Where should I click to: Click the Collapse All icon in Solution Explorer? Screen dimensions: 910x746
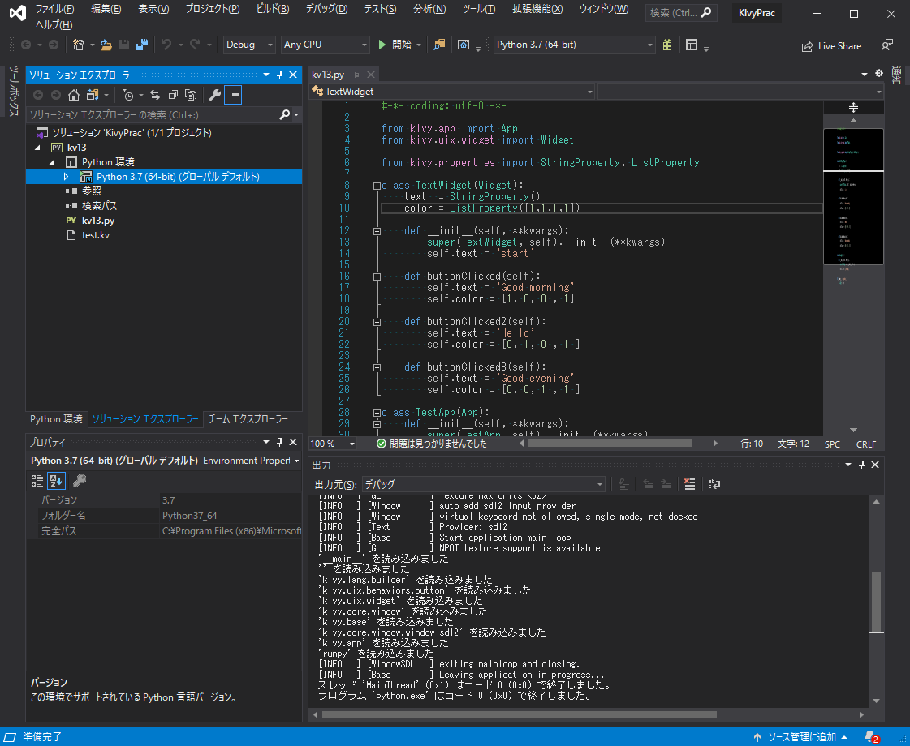[173, 95]
